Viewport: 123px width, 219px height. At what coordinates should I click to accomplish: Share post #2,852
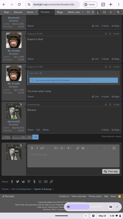pos(106,34)
